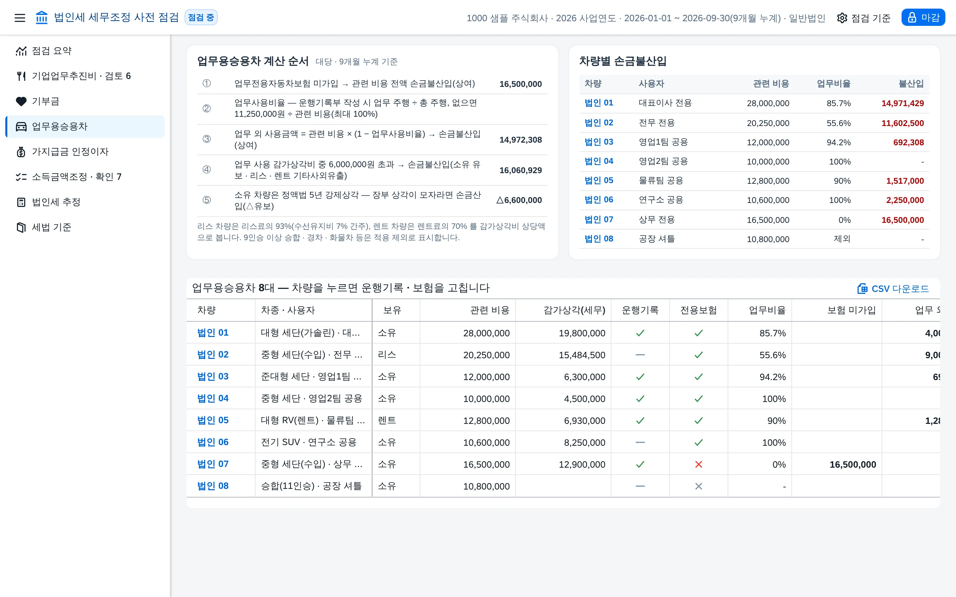The image size is (956, 597).
Task: Open 세법 기준 sidebar item
Action: pyautogui.click(x=85, y=228)
